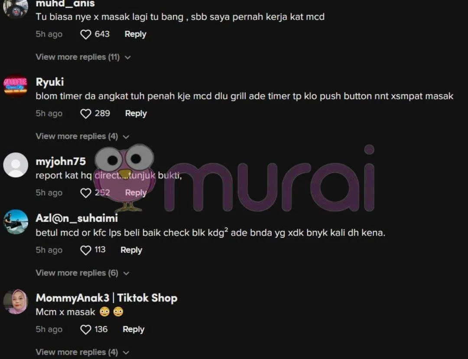Expand 11 more replies under muhd_anis
The image size is (468, 359).
[83, 57]
